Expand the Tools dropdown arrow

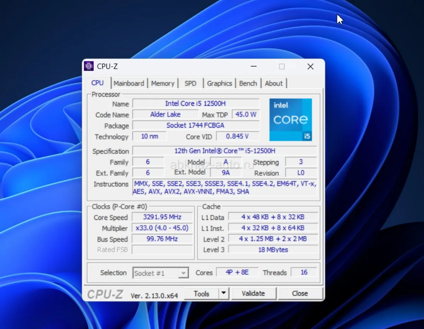click(224, 293)
